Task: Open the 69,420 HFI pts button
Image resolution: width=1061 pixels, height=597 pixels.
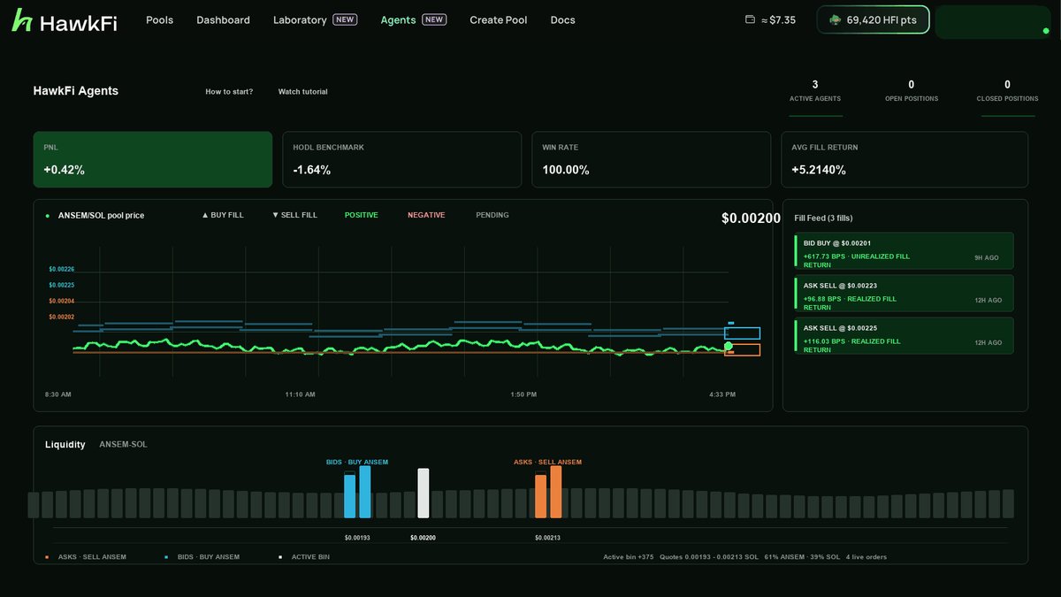Action: point(873,19)
